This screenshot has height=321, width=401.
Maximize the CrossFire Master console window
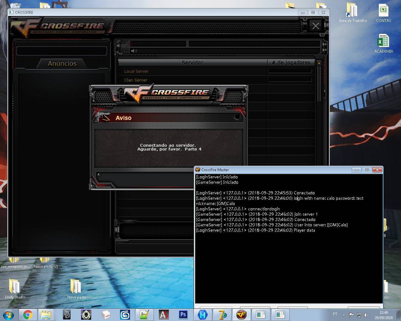coord(367,170)
